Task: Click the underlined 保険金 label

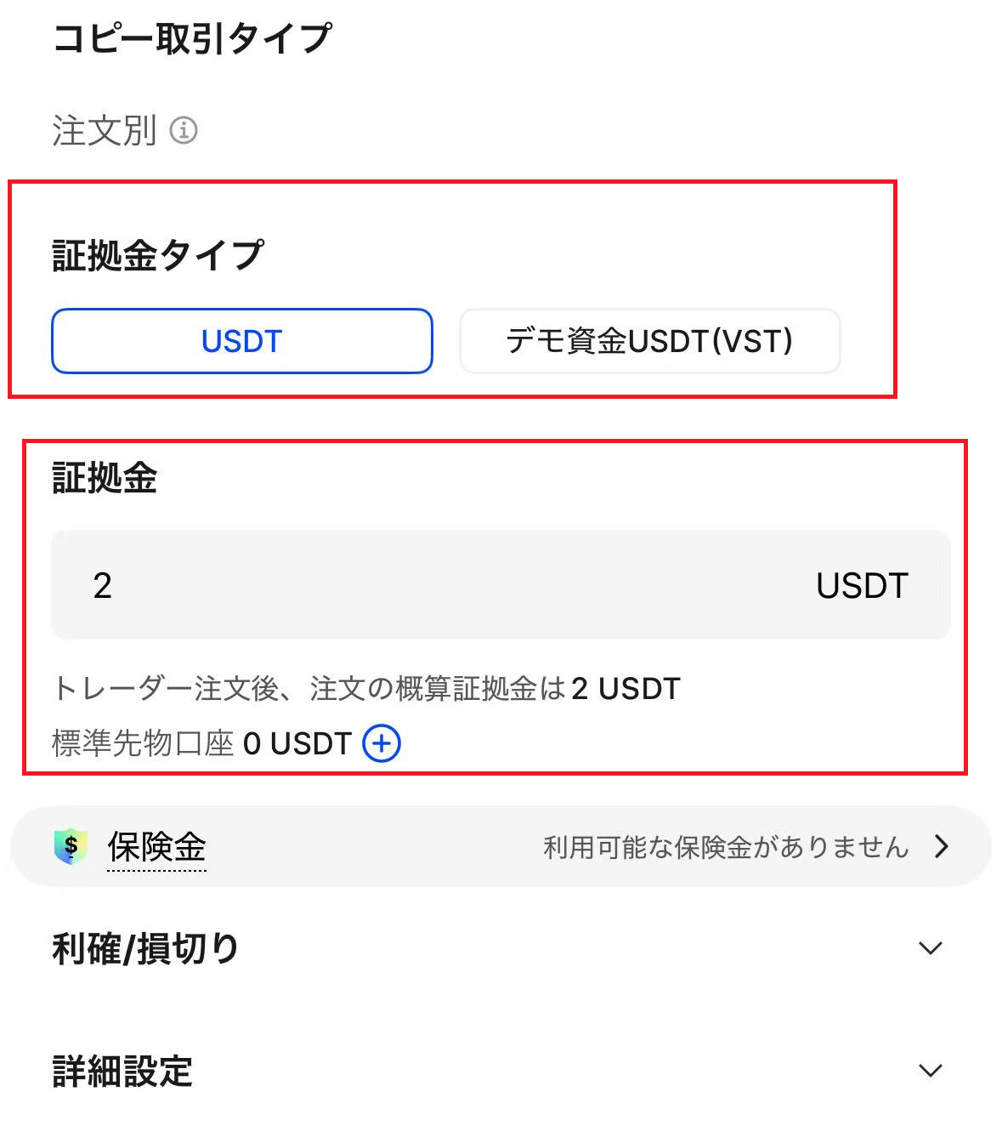Action: click(156, 846)
